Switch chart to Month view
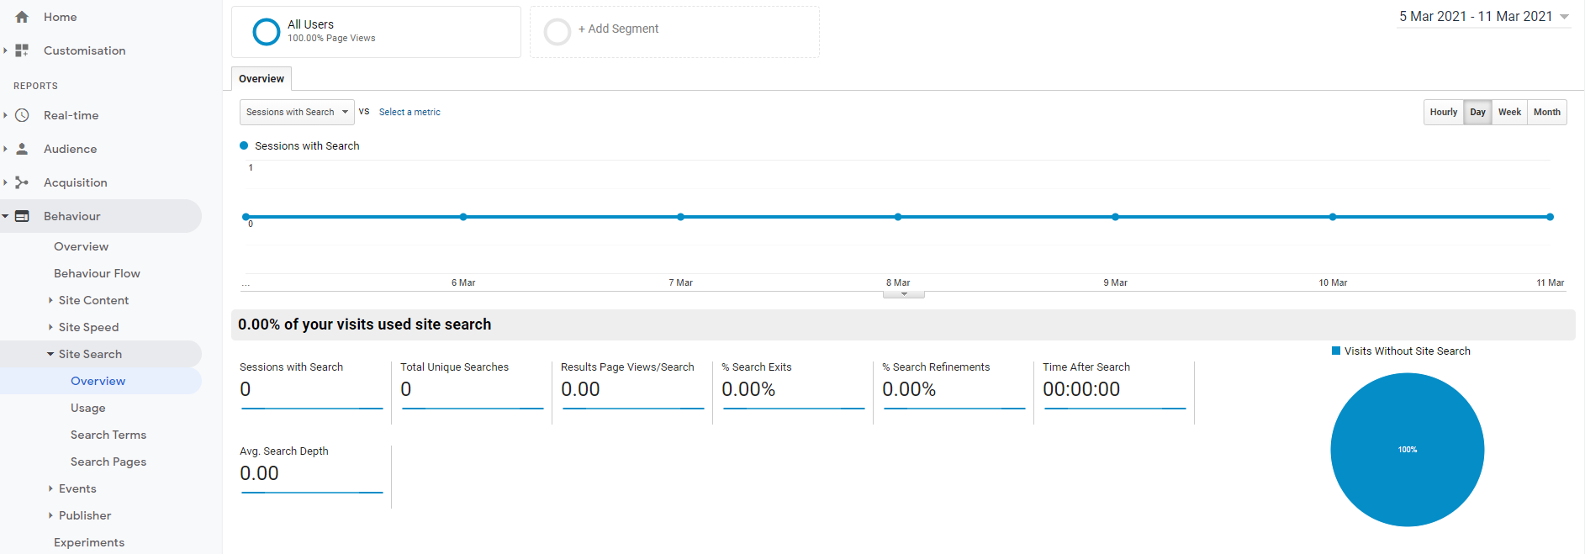Screen dimensions: 1585x554 click(1547, 112)
